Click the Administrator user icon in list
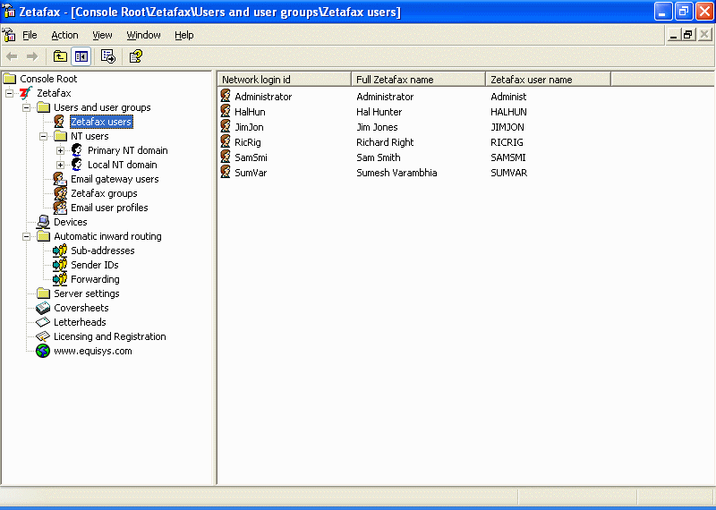 tap(226, 96)
